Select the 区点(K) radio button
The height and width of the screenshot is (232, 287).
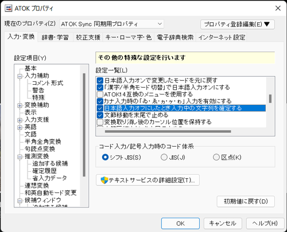coord(216,158)
